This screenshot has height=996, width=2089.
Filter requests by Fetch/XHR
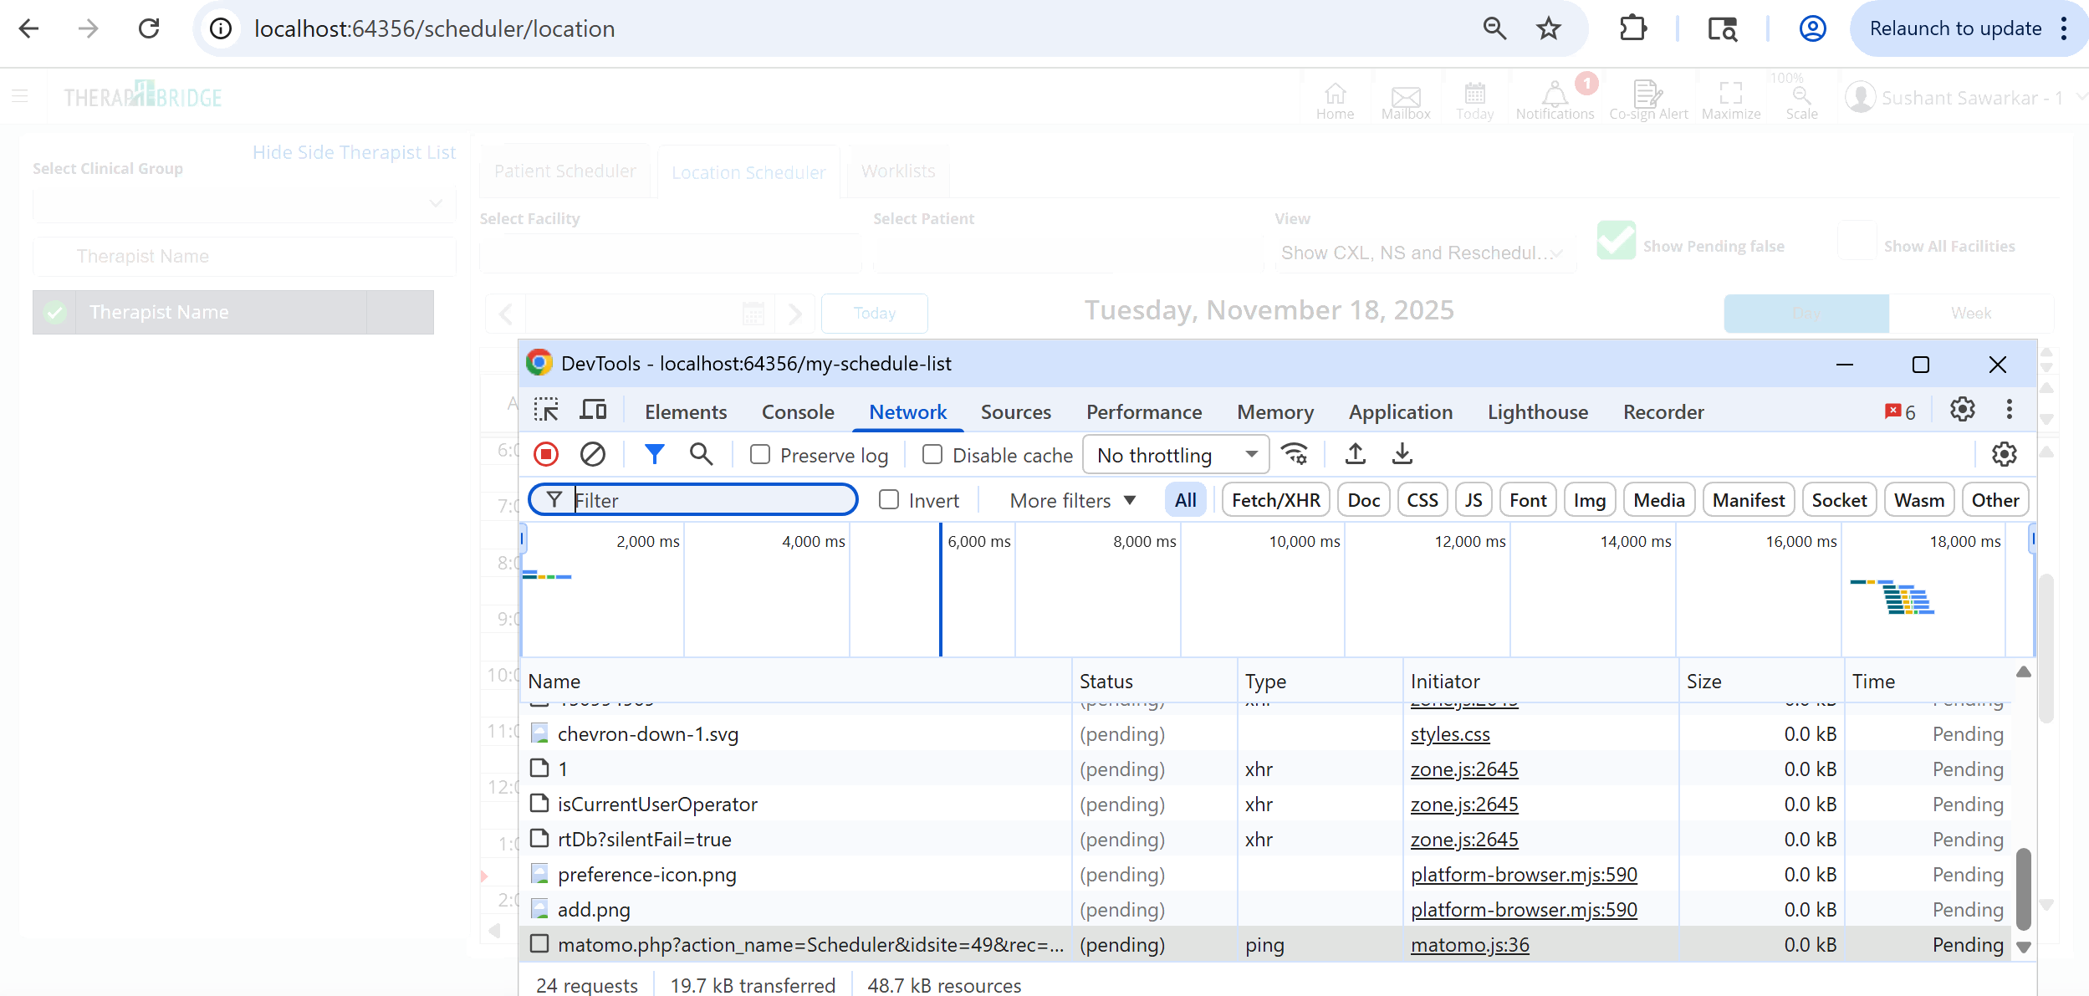click(1275, 500)
